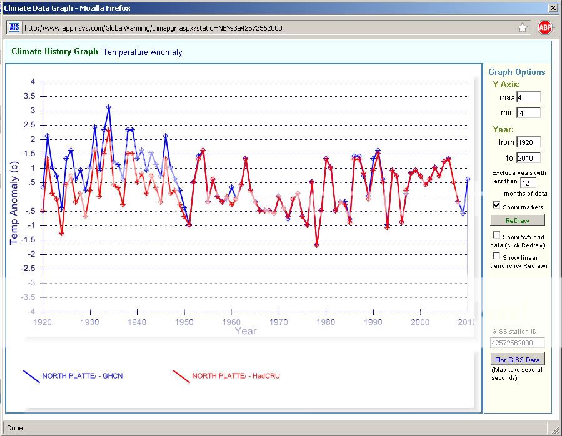
Task: Click the Y-Axis min input field
Action: [528, 112]
